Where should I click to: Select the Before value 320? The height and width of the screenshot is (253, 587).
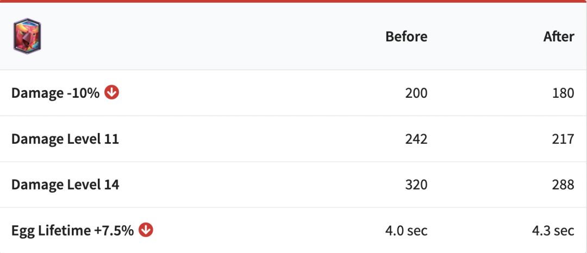point(416,185)
